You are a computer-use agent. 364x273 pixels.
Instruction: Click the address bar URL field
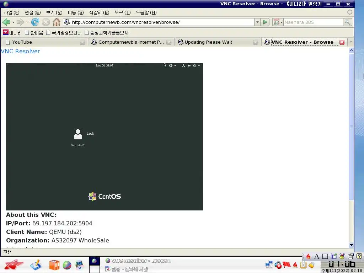click(x=162, y=22)
